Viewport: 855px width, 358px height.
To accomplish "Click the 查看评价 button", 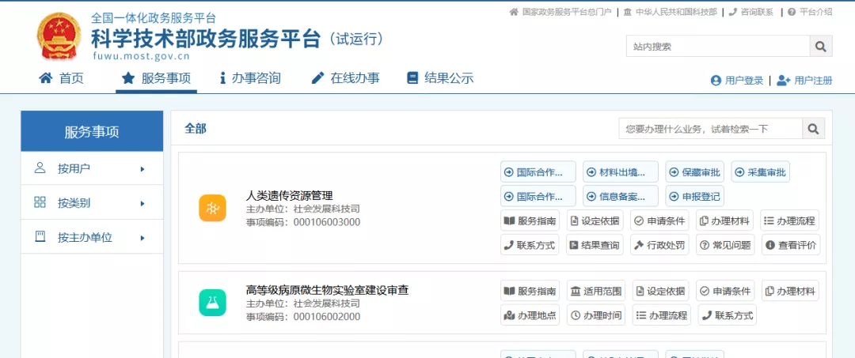I will (x=791, y=245).
